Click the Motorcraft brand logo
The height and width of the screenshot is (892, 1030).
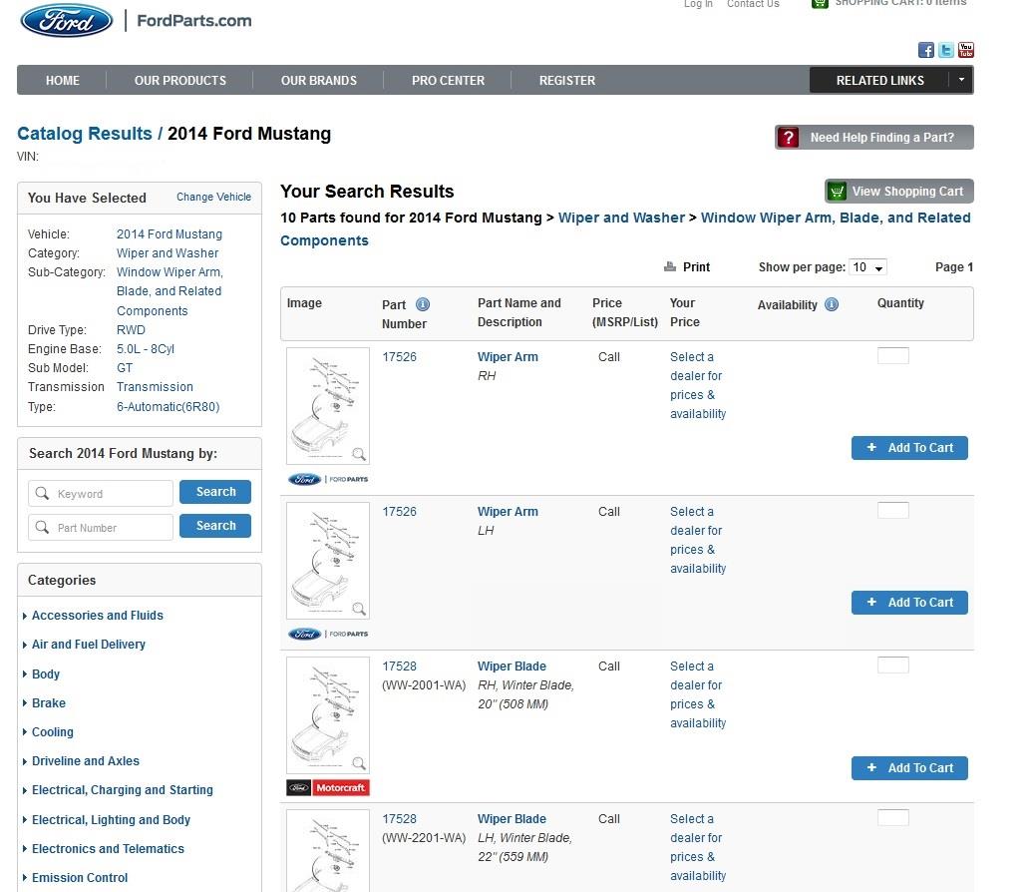click(328, 787)
